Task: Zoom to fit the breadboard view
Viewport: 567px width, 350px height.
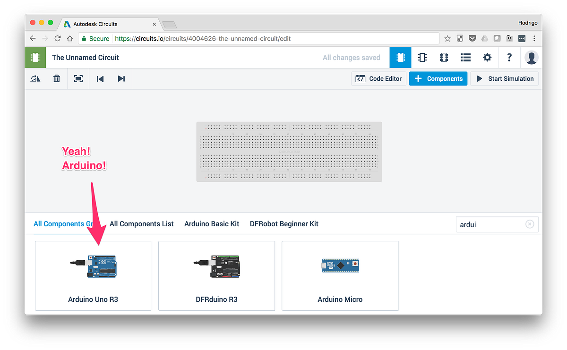Action: tap(78, 78)
